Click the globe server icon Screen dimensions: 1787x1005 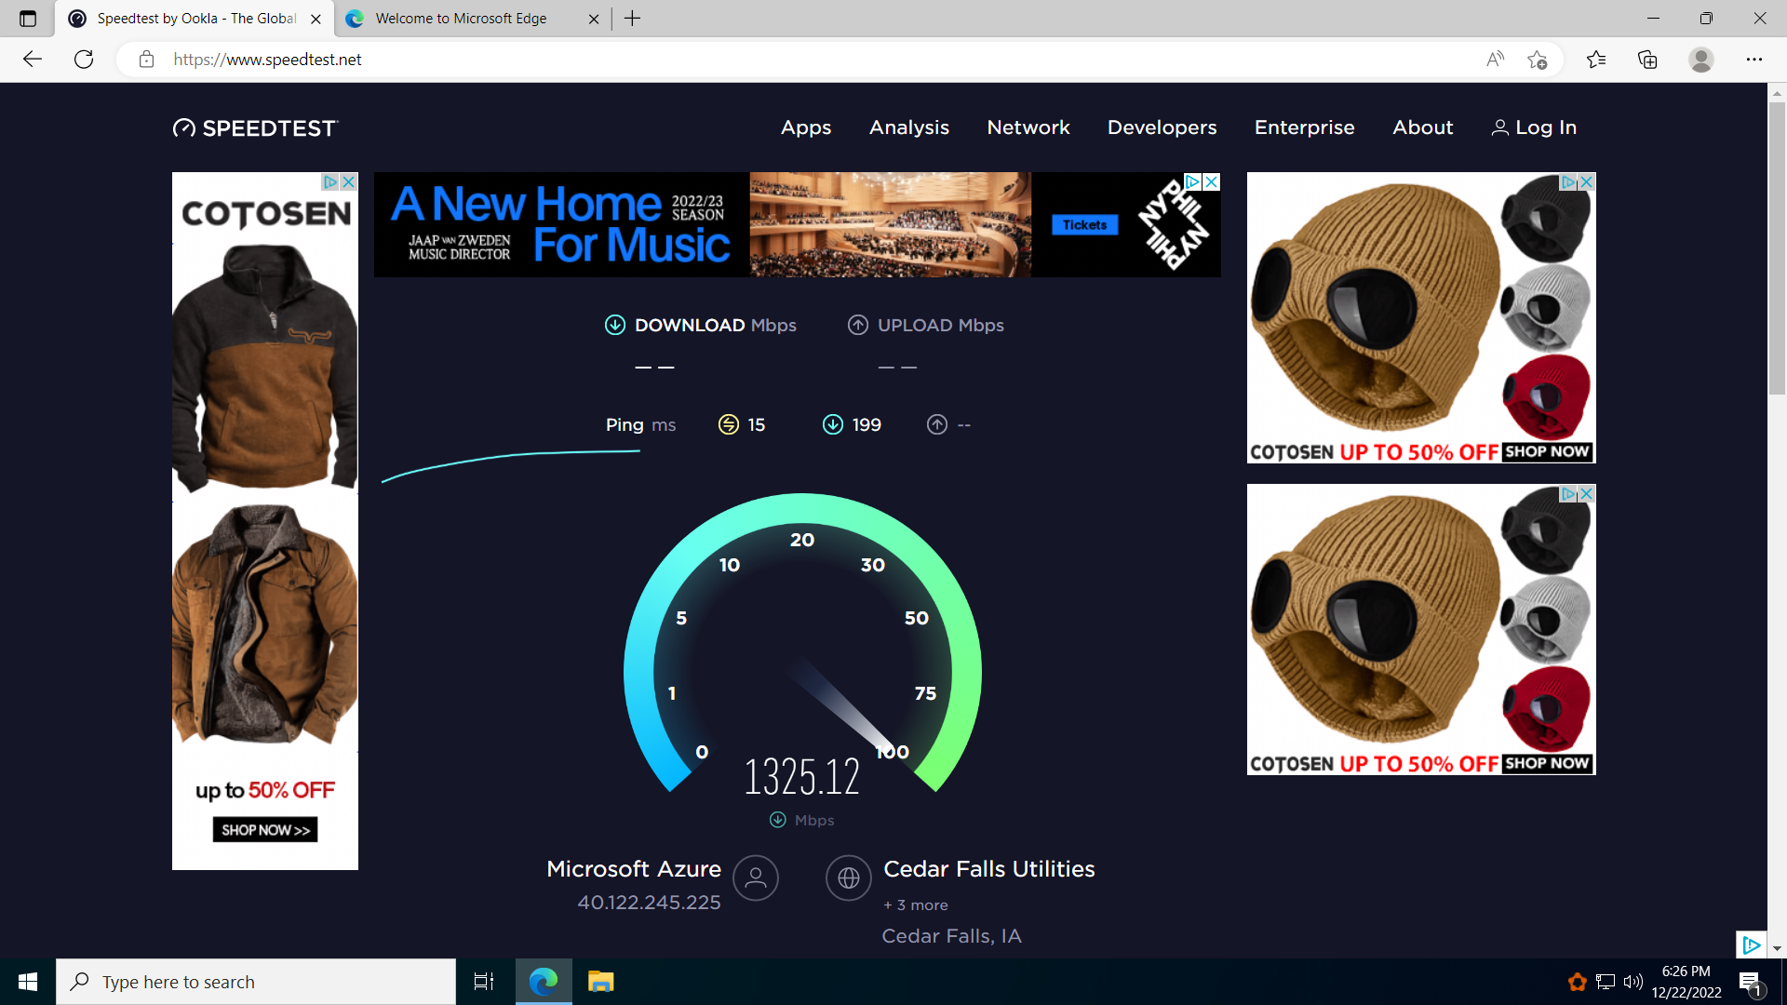849,878
